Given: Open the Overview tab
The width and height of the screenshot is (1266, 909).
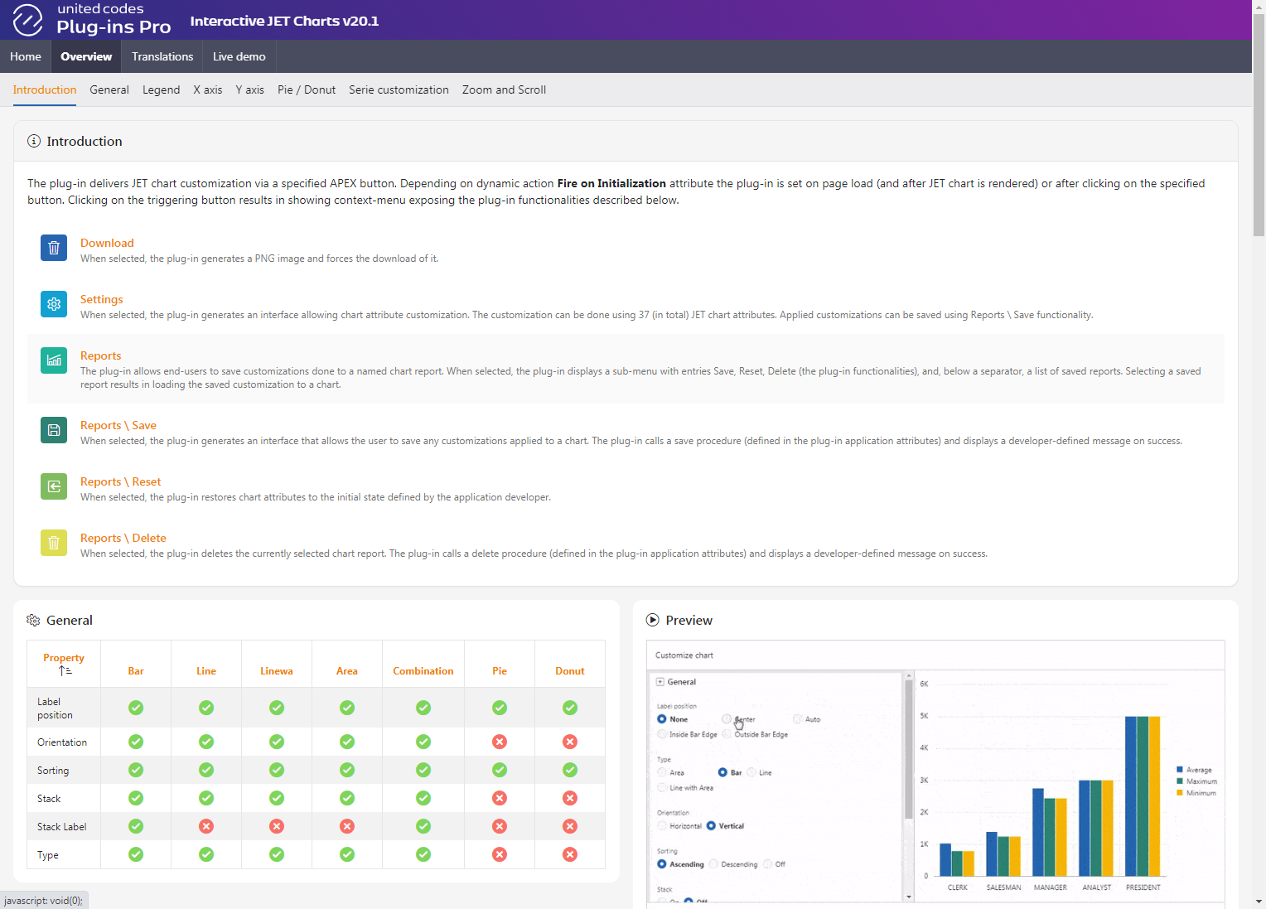Looking at the screenshot, I should click(x=86, y=56).
